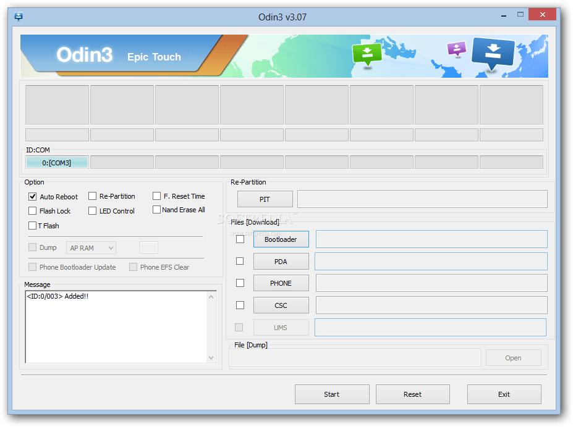This screenshot has height=427, width=573.
Task: Click the message box scroll down arrow
Action: [x=211, y=358]
